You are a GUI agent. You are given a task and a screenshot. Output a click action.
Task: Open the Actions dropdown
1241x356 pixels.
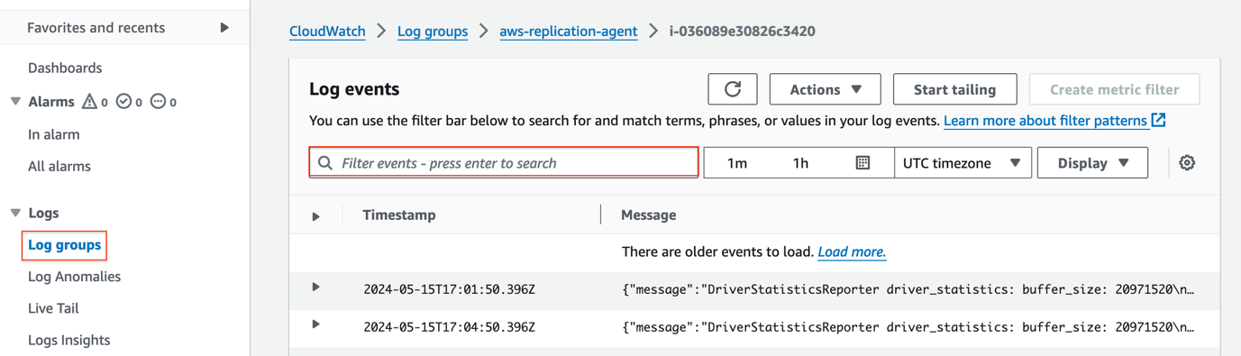[826, 89]
